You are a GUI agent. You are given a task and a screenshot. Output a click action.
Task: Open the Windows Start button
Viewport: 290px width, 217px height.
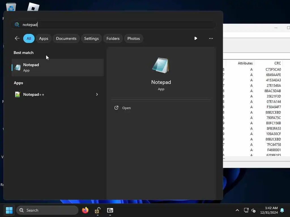(9, 210)
